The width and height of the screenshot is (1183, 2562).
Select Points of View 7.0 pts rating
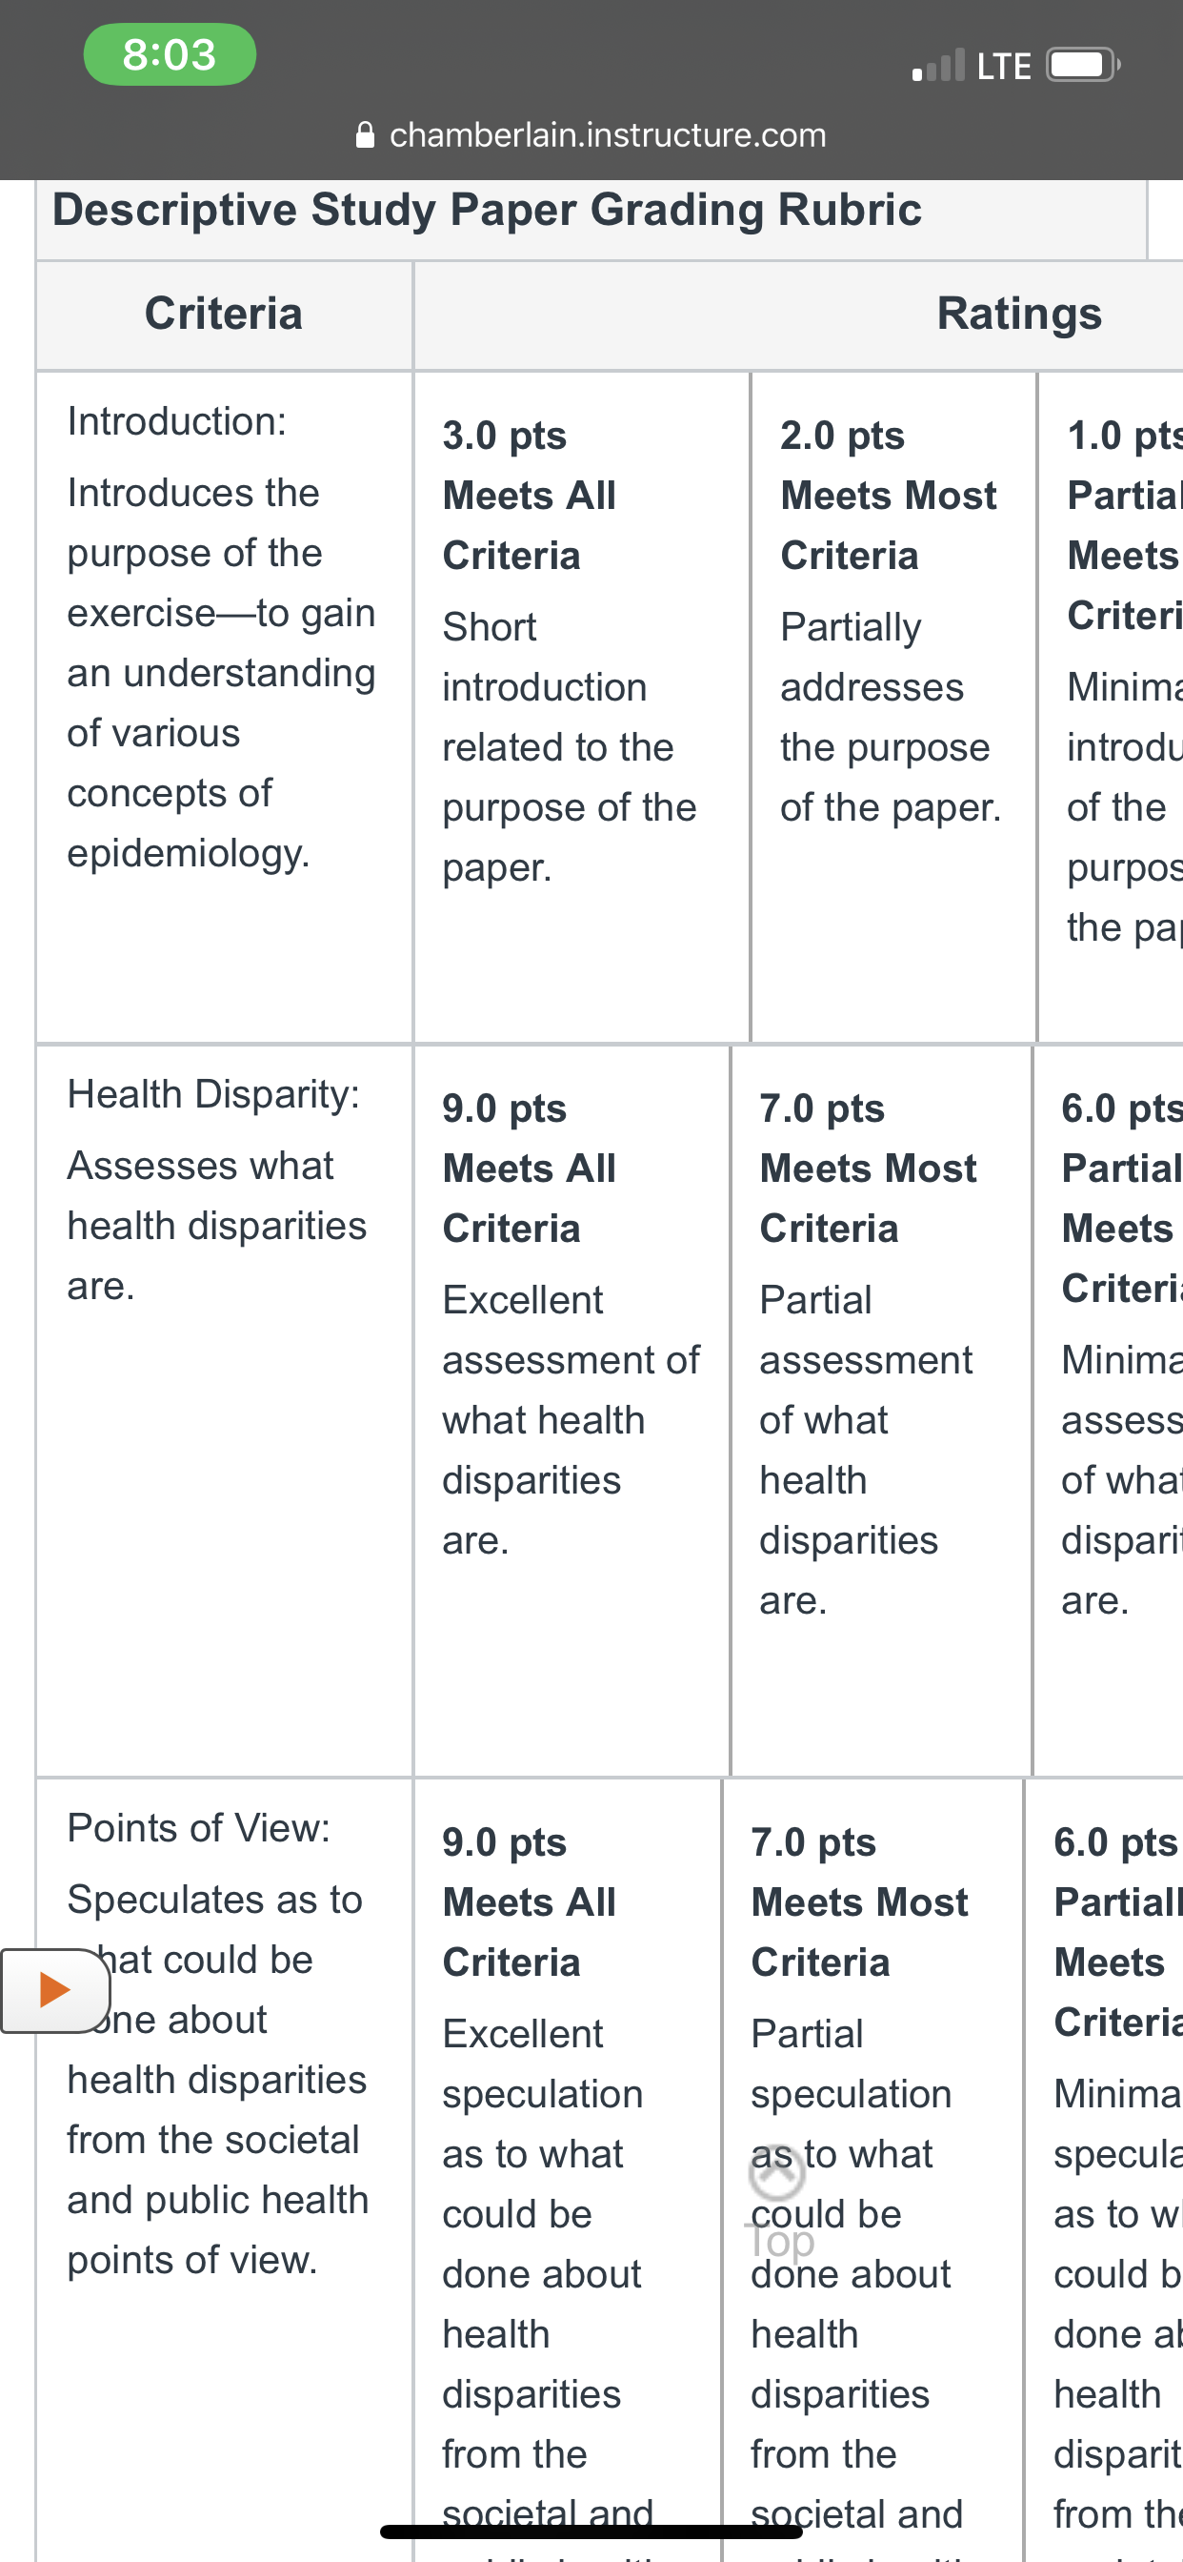(x=872, y=2168)
